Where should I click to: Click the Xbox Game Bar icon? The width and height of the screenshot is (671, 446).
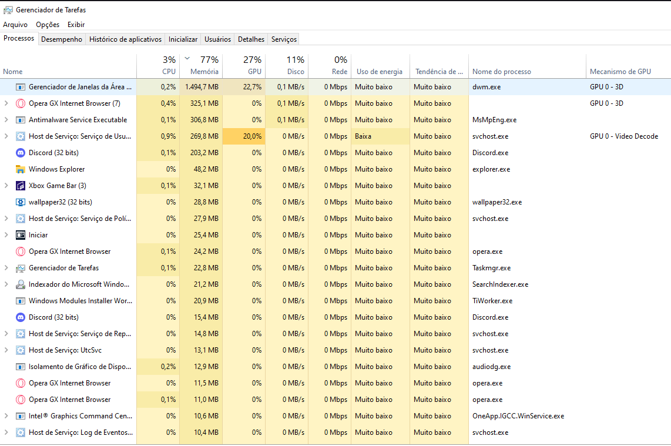(x=20, y=186)
